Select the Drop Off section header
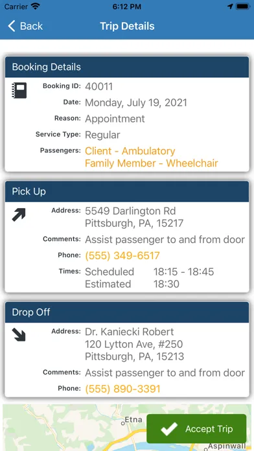This screenshot has height=451, width=254. tap(127, 312)
